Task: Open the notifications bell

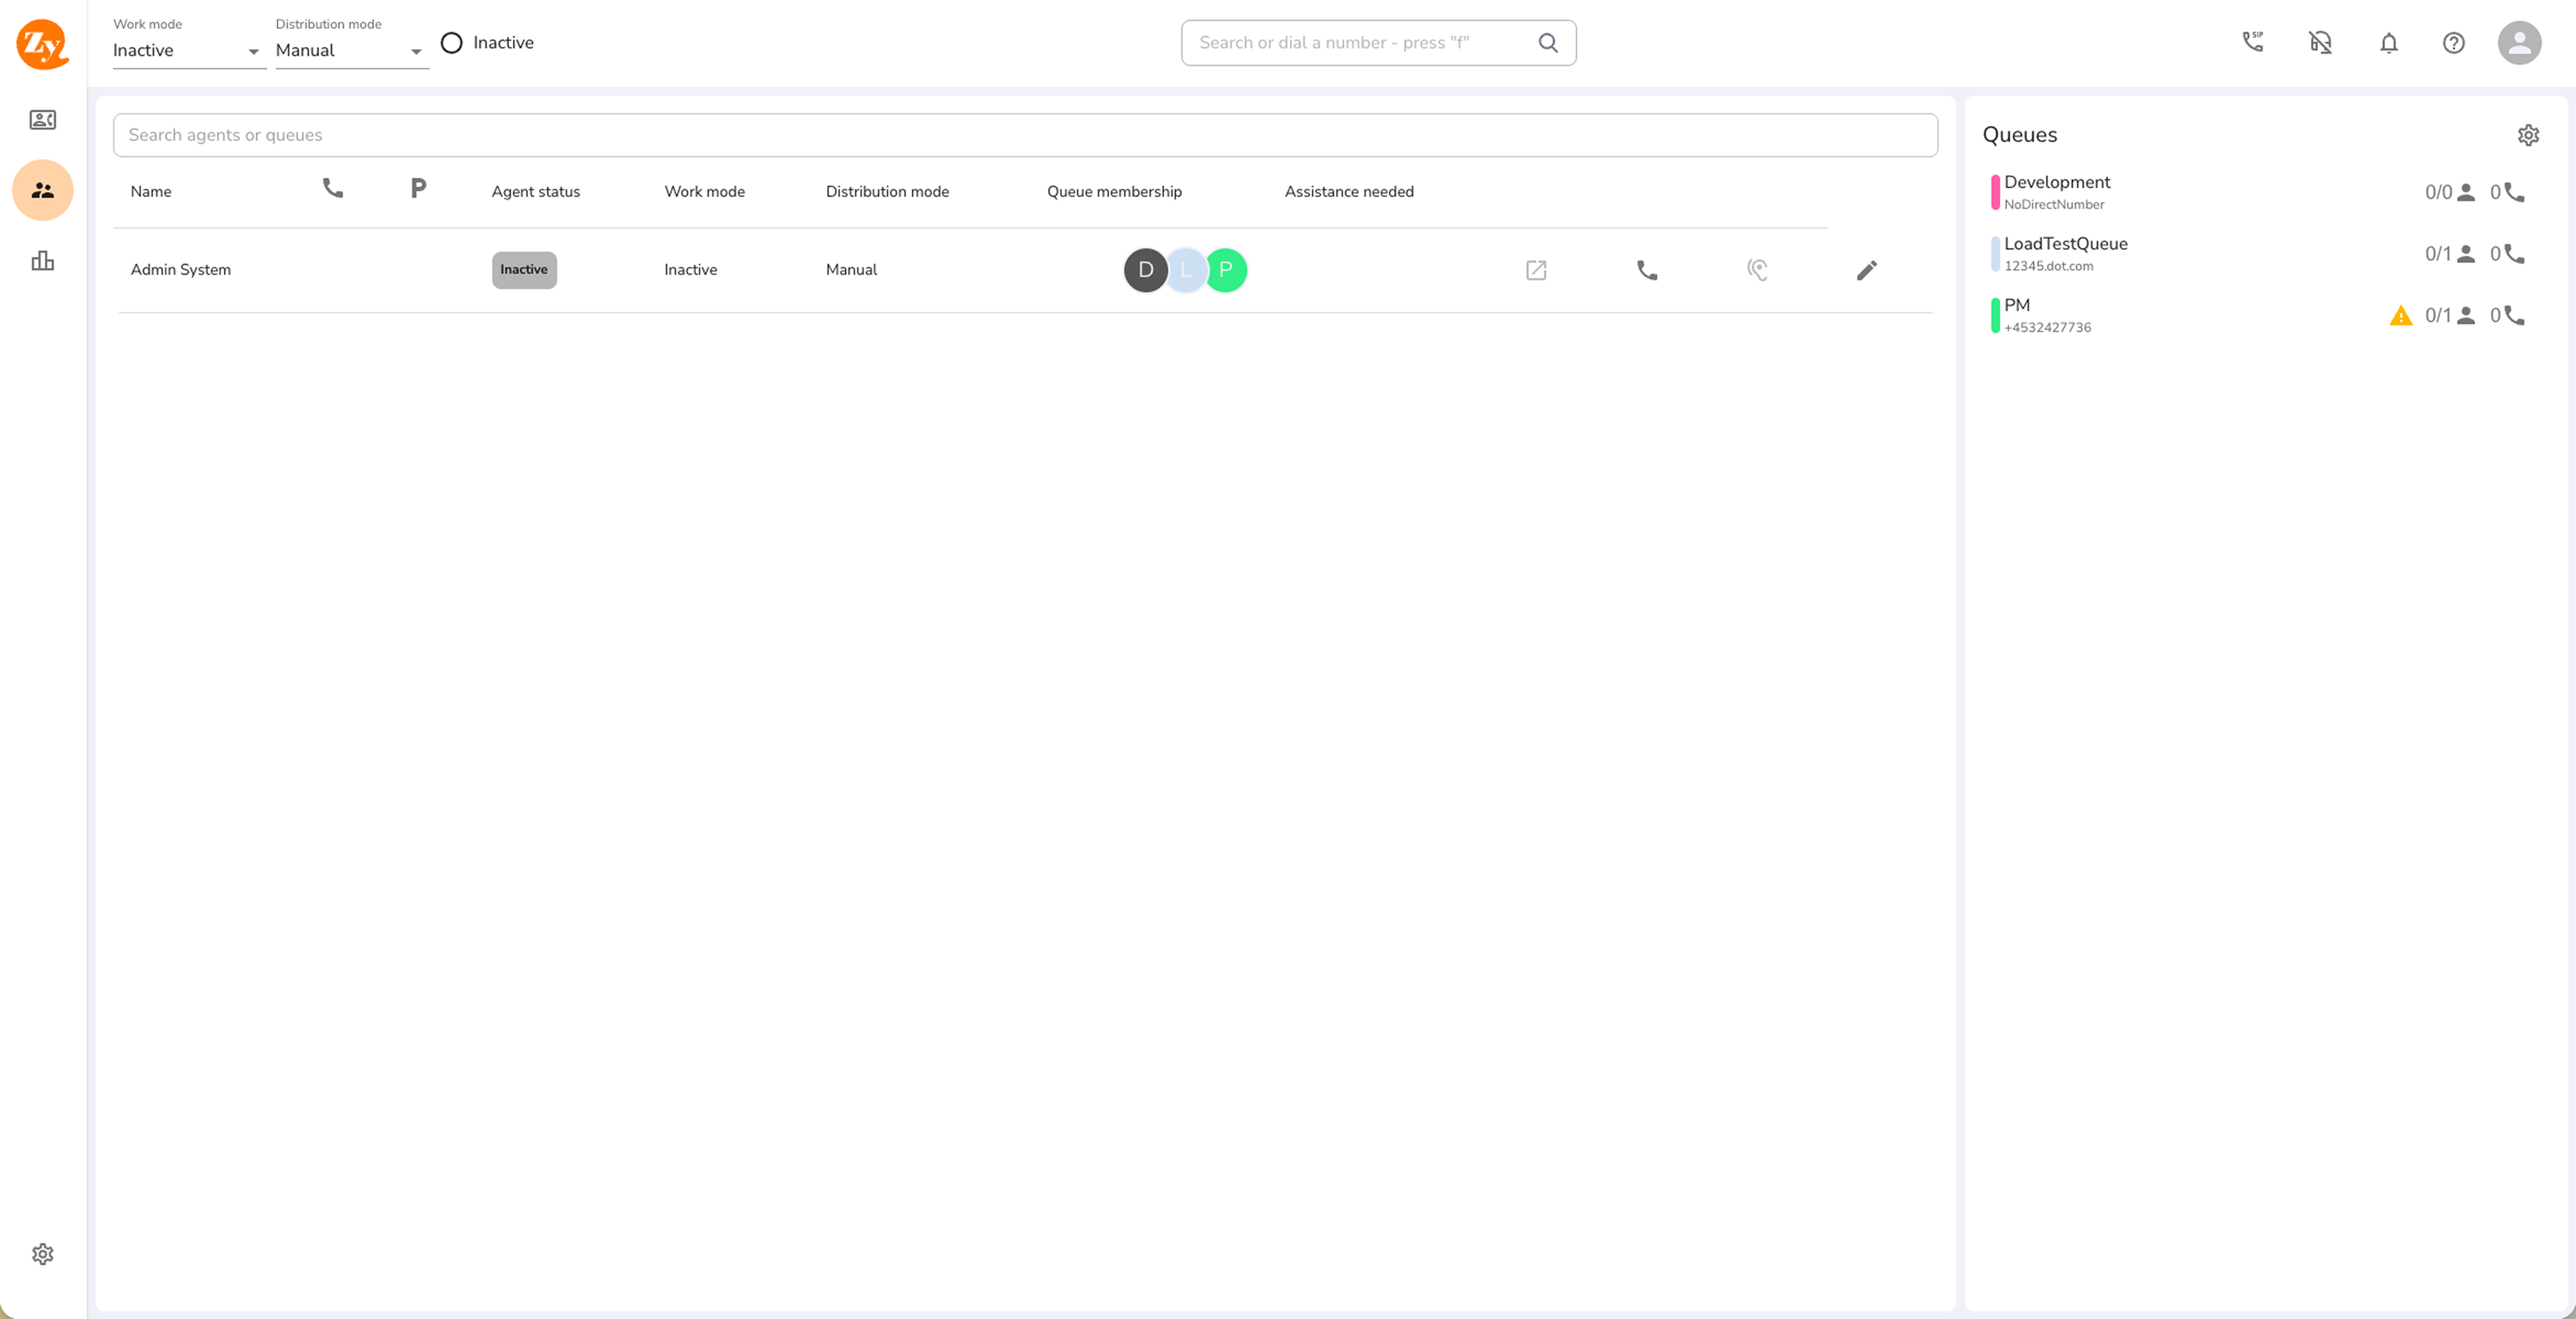Action: tap(2388, 43)
